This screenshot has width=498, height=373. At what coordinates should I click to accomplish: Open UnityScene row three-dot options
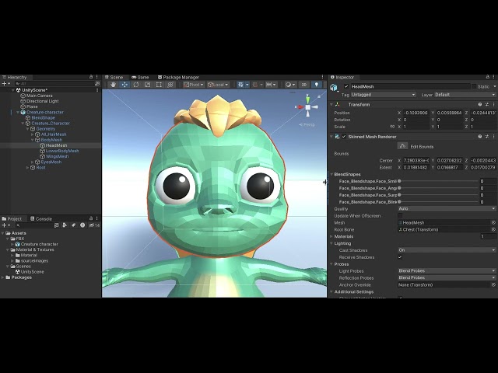(97, 90)
